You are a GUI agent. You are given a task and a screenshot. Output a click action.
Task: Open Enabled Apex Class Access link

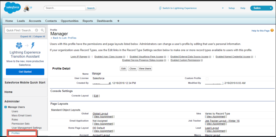click(x=108, y=57)
